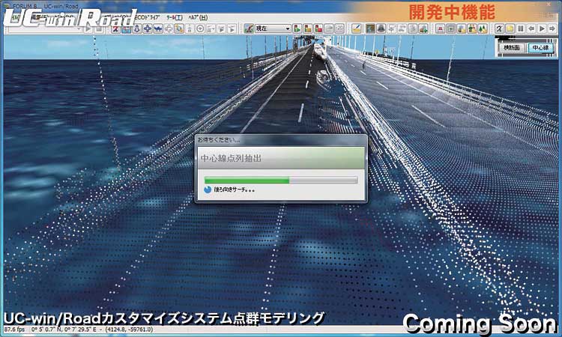562x337 pixels.
Task: Click the latitude longitude coordinates in status bar
Action: (64, 329)
